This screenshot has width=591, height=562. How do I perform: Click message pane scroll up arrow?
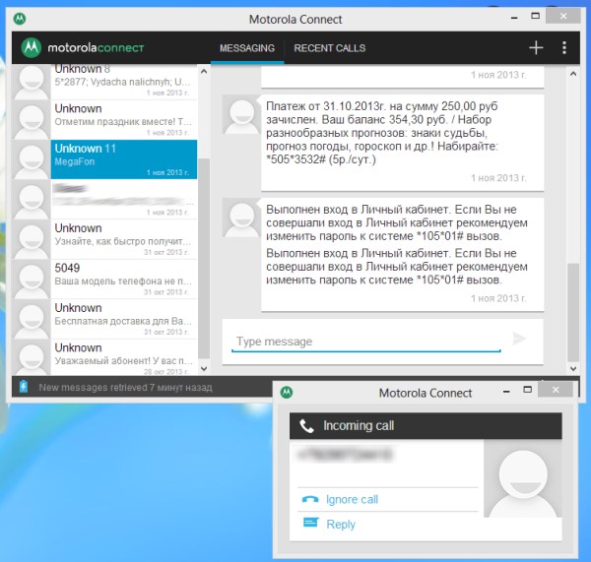(573, 74)
